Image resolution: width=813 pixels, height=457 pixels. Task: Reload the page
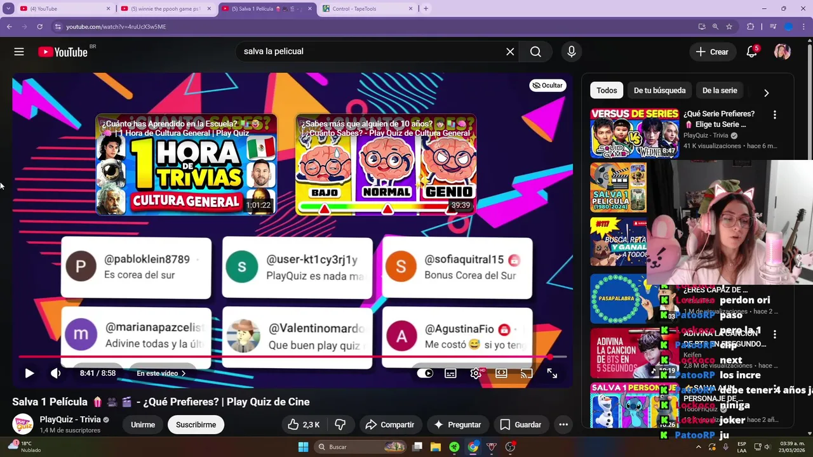pyautogui.click(x=39, y=27)
